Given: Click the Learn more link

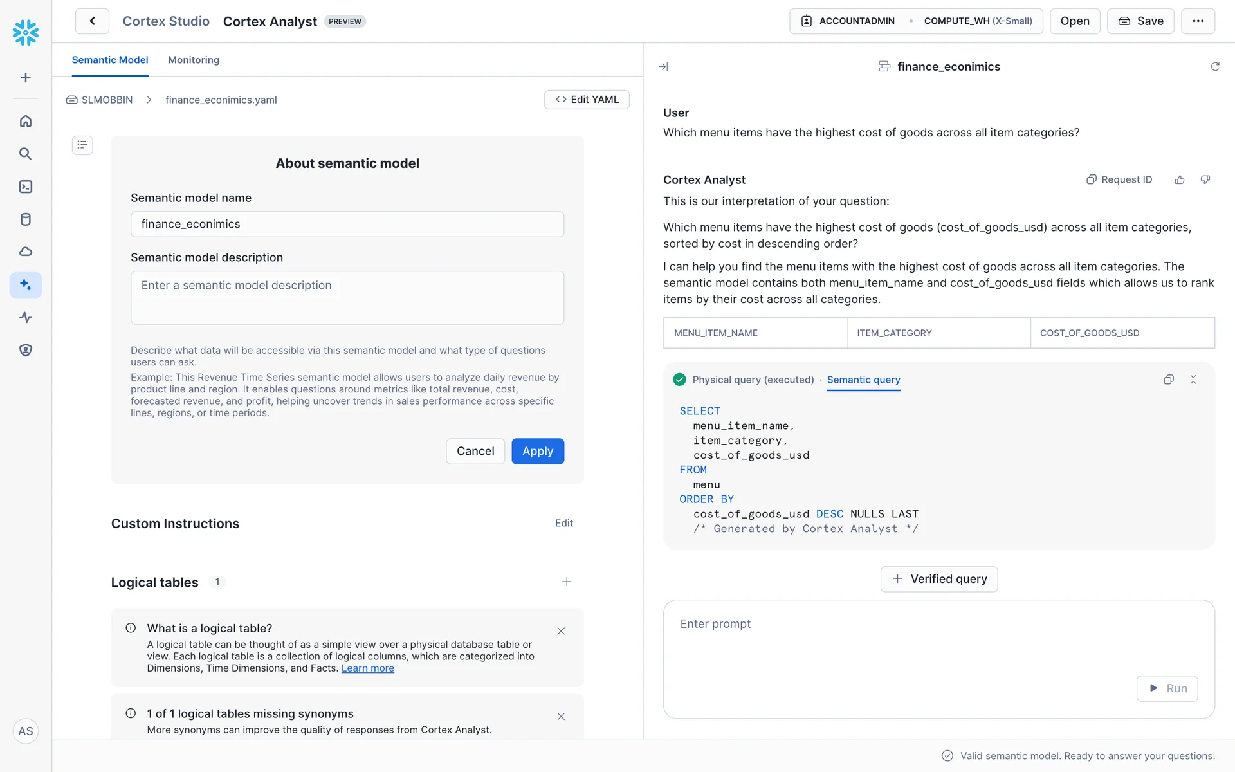Looking at the screenshot, I should tap(367, 668).
